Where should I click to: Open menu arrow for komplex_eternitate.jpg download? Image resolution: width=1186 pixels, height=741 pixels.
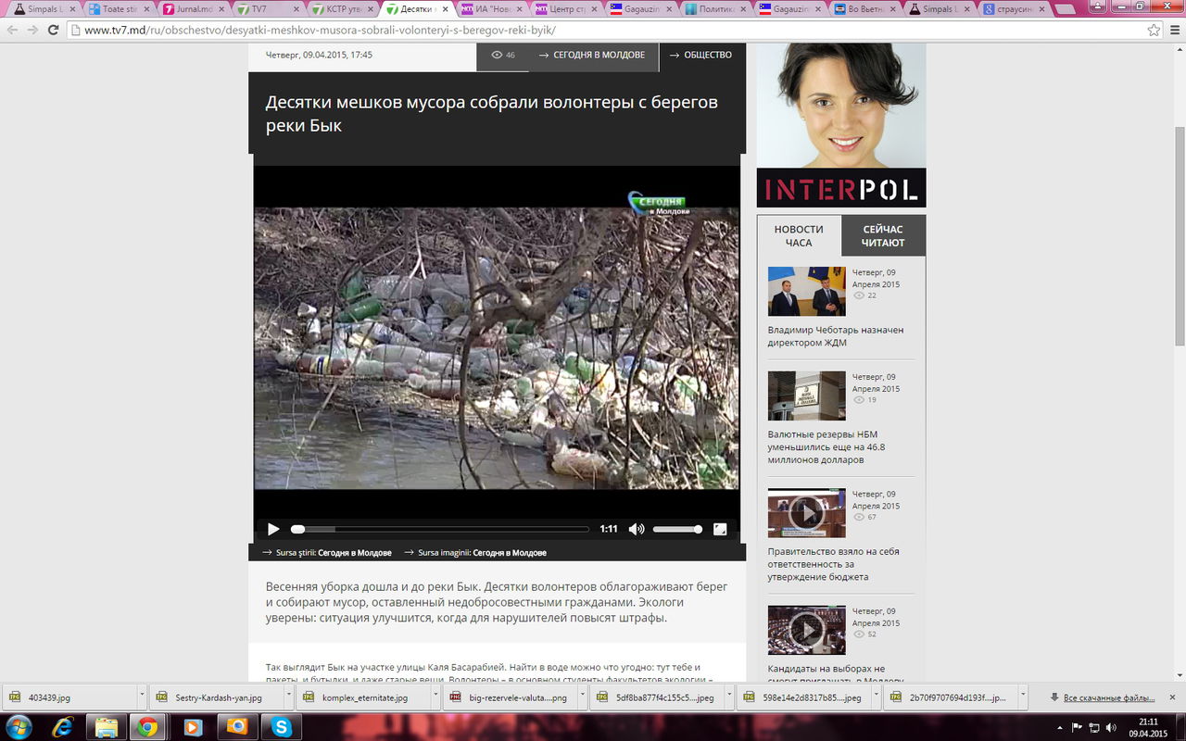click(435, 697)
